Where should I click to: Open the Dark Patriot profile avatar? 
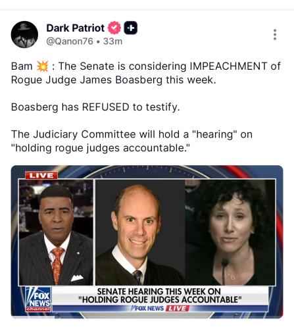[x=24, y=34]
